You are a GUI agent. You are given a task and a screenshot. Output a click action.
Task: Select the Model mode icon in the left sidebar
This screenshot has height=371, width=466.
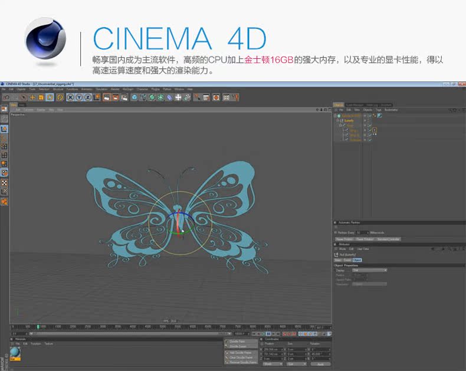pyautogui.click(x=4, y=129)
